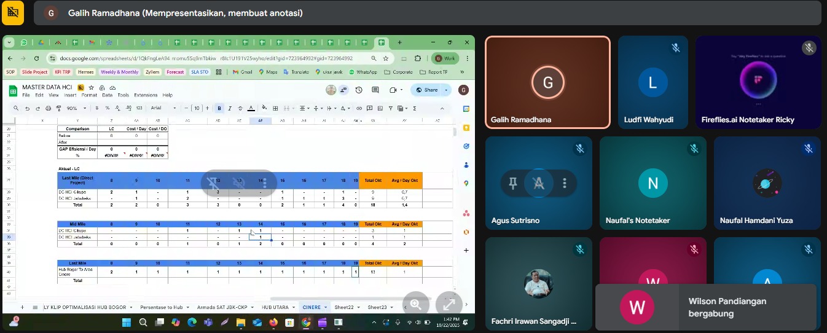This screenshot has width=827, height=333.
Task: Open the Arial font dropdown
Action: click(163, 108)
